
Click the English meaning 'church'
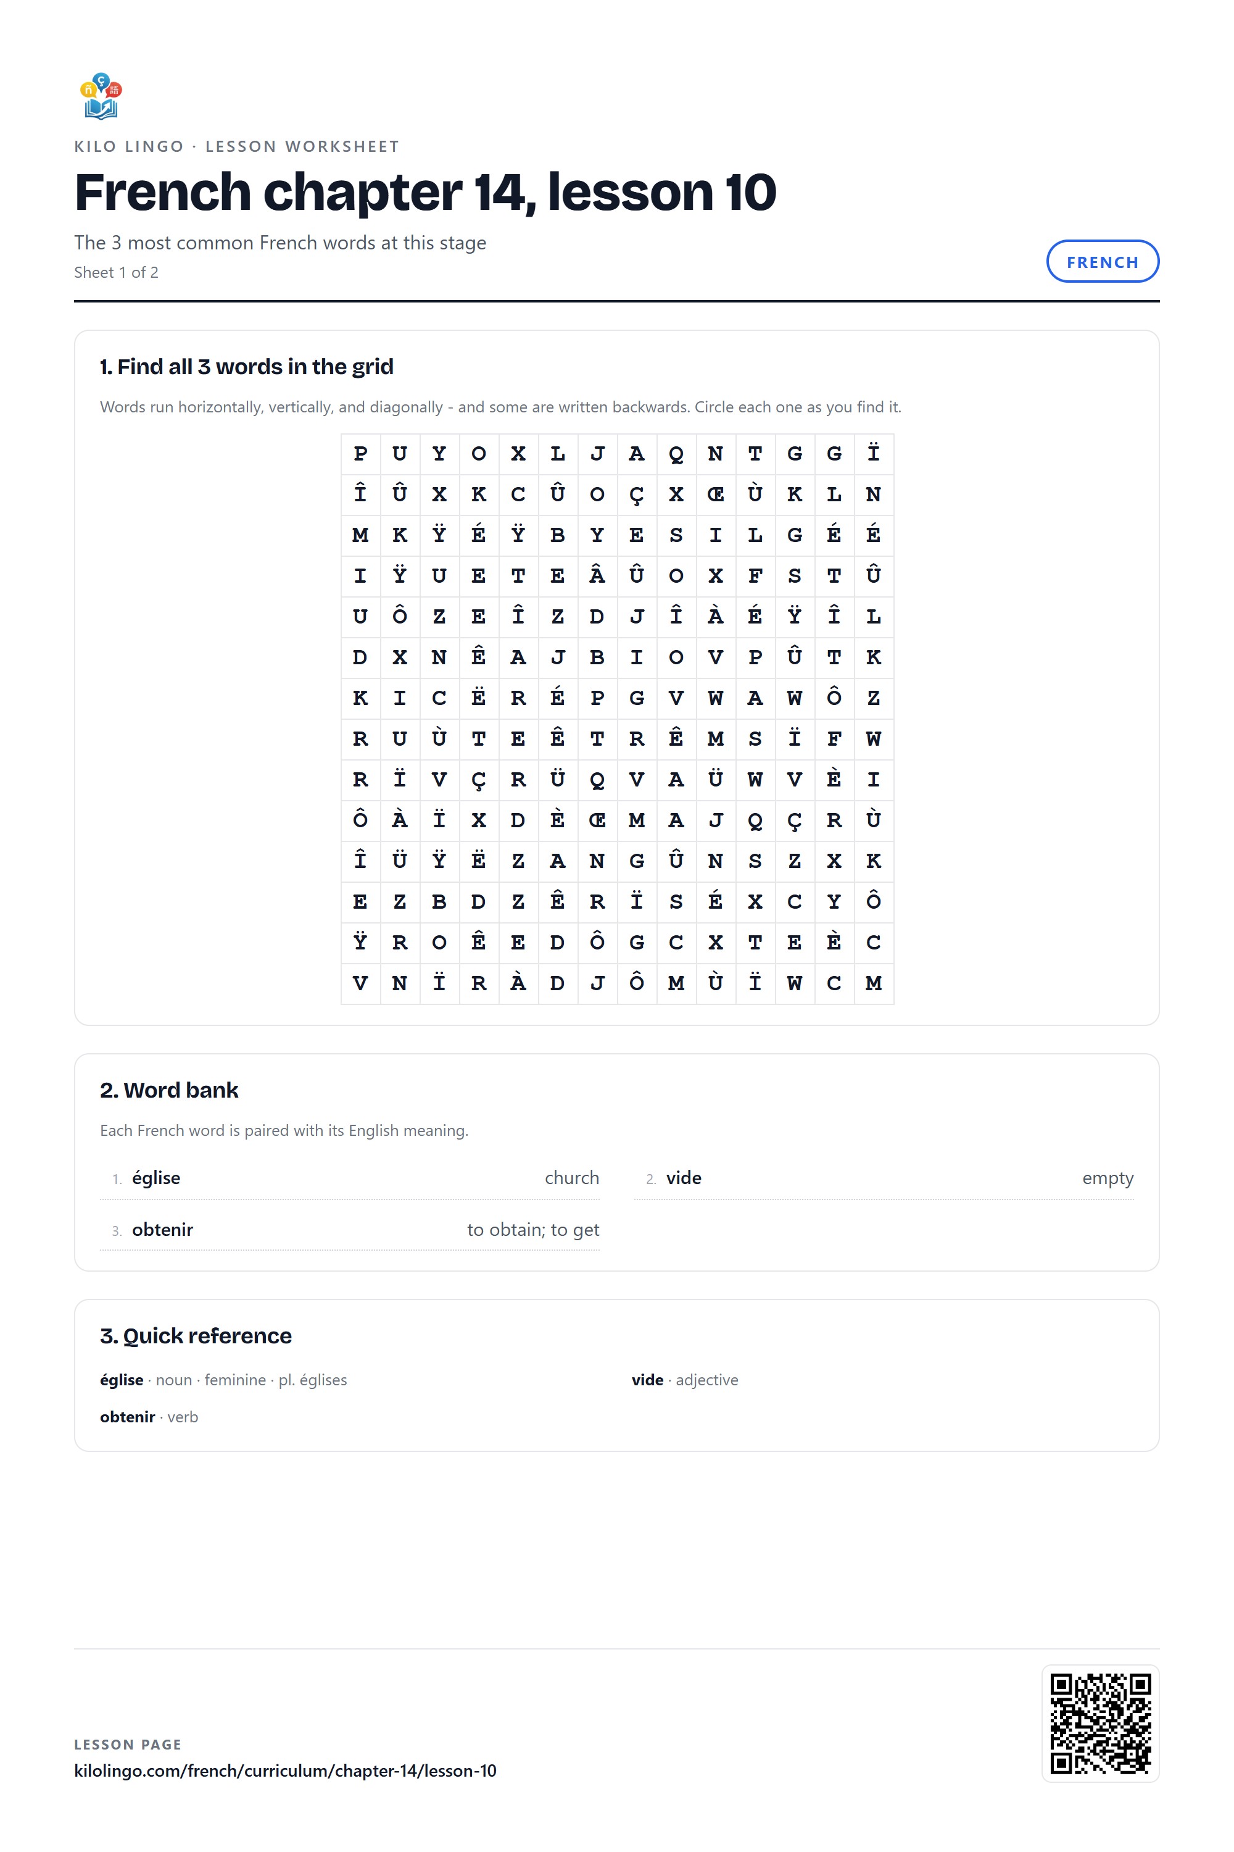571,1178
